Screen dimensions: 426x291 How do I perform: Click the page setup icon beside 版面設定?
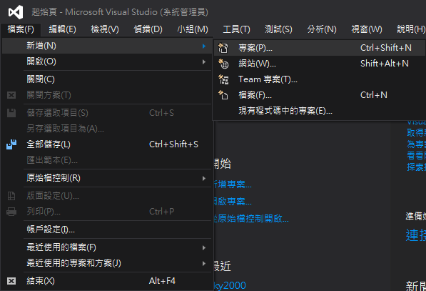11,196
